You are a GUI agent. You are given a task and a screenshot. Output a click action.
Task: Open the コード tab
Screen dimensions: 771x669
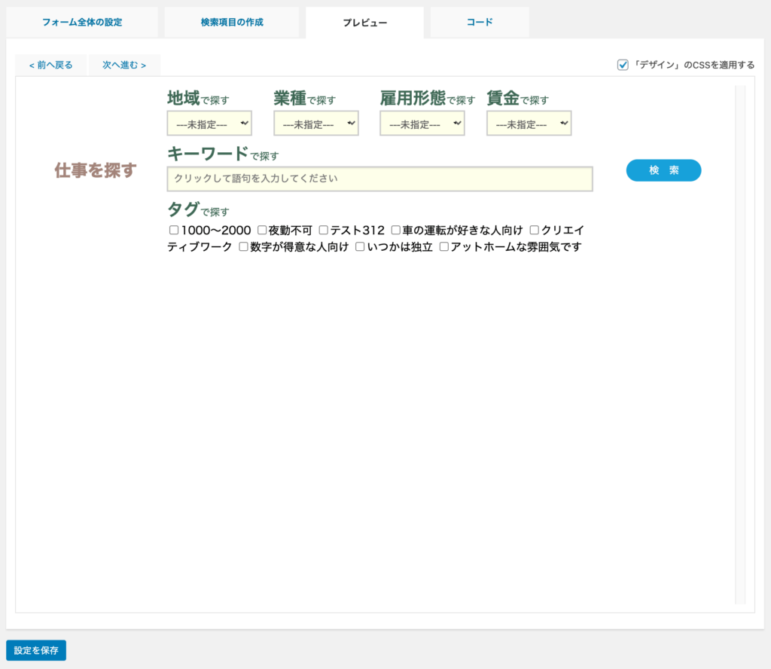[x=480, y=23]
